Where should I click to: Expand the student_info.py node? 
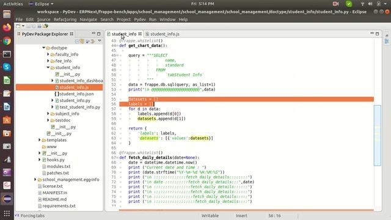pos(53,100)
